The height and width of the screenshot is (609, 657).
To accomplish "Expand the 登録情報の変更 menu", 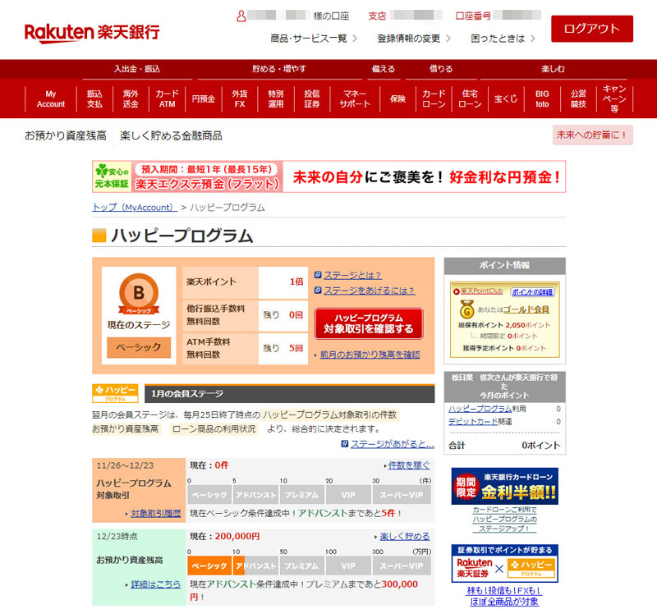I will (415, 38).
